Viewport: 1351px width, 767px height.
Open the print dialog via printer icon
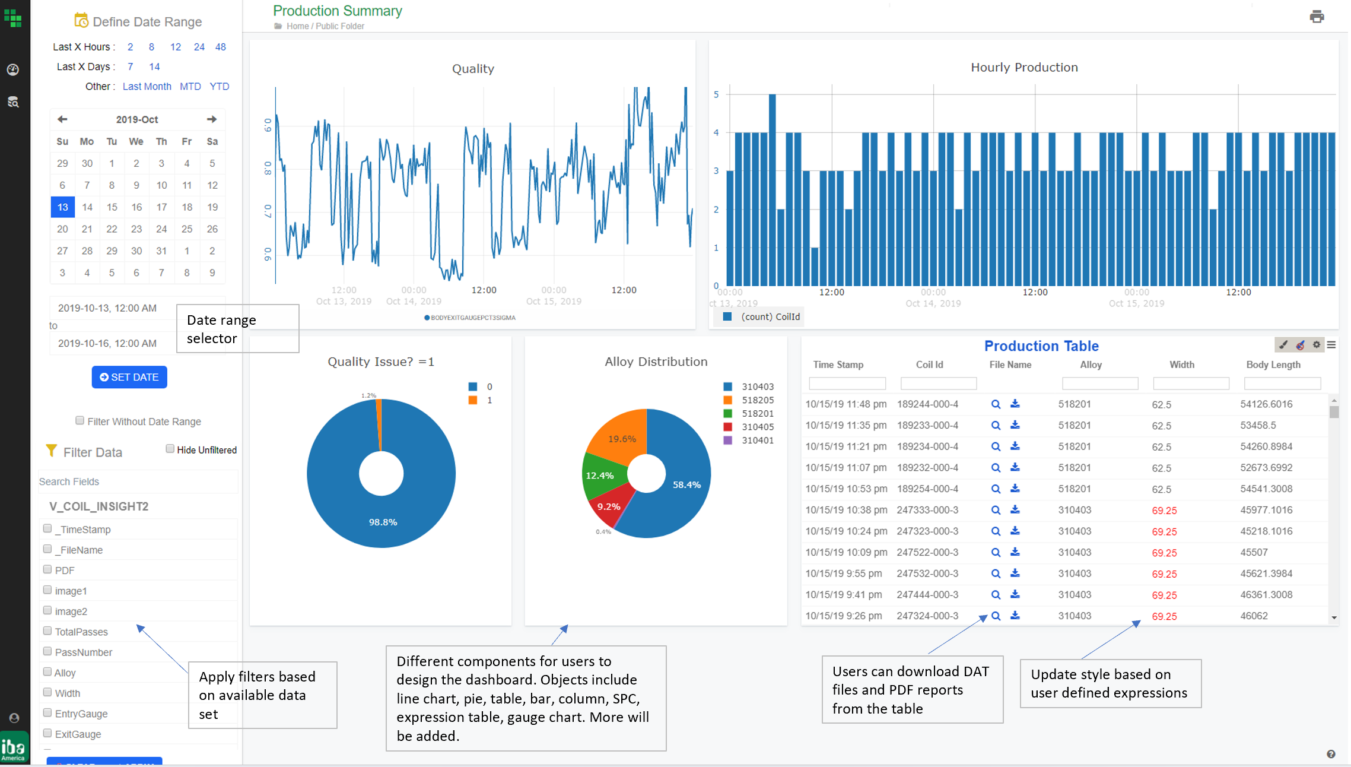(x=1317, y=17)
